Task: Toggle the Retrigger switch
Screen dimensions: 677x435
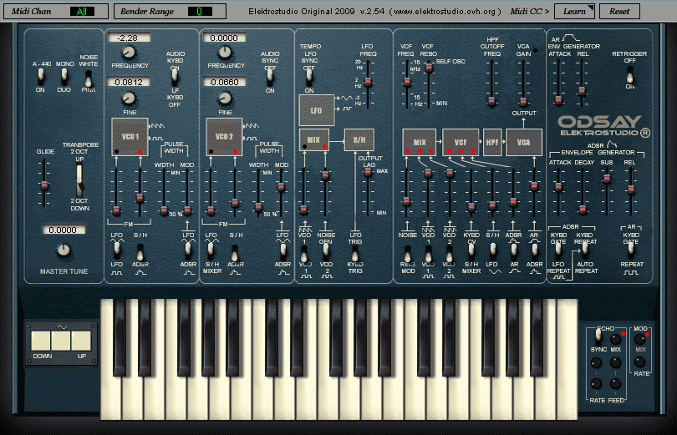Action: coord(630,75)
